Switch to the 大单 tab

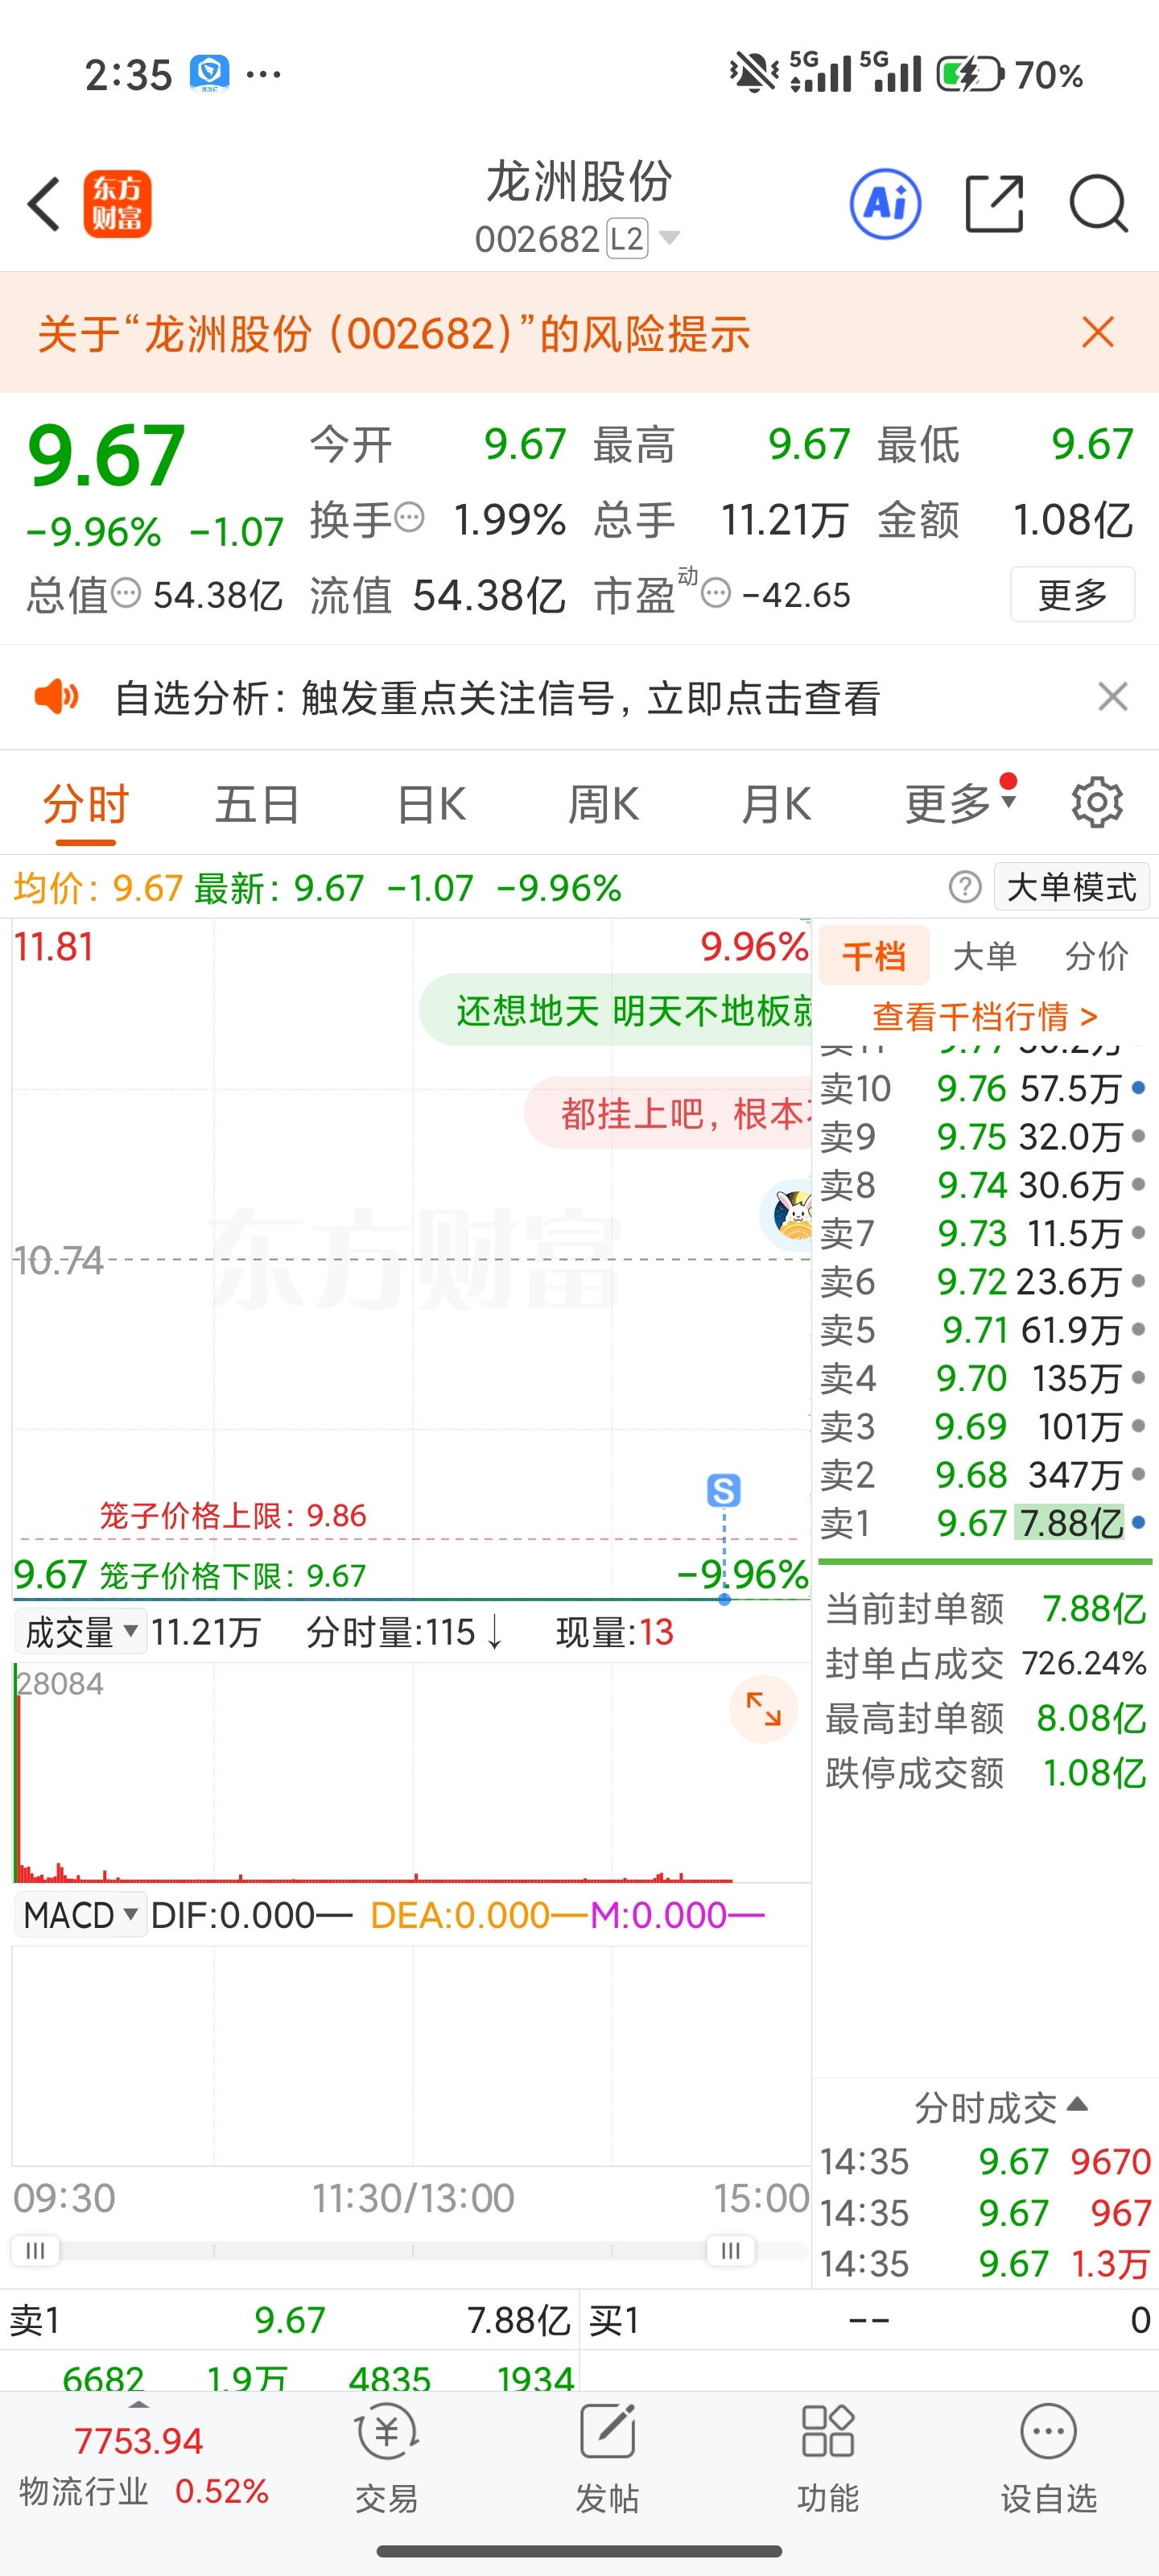[x=985, y=956]
